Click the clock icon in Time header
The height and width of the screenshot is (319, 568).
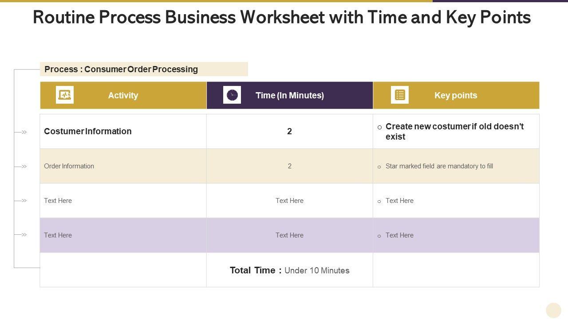click(x=232, y=95)
